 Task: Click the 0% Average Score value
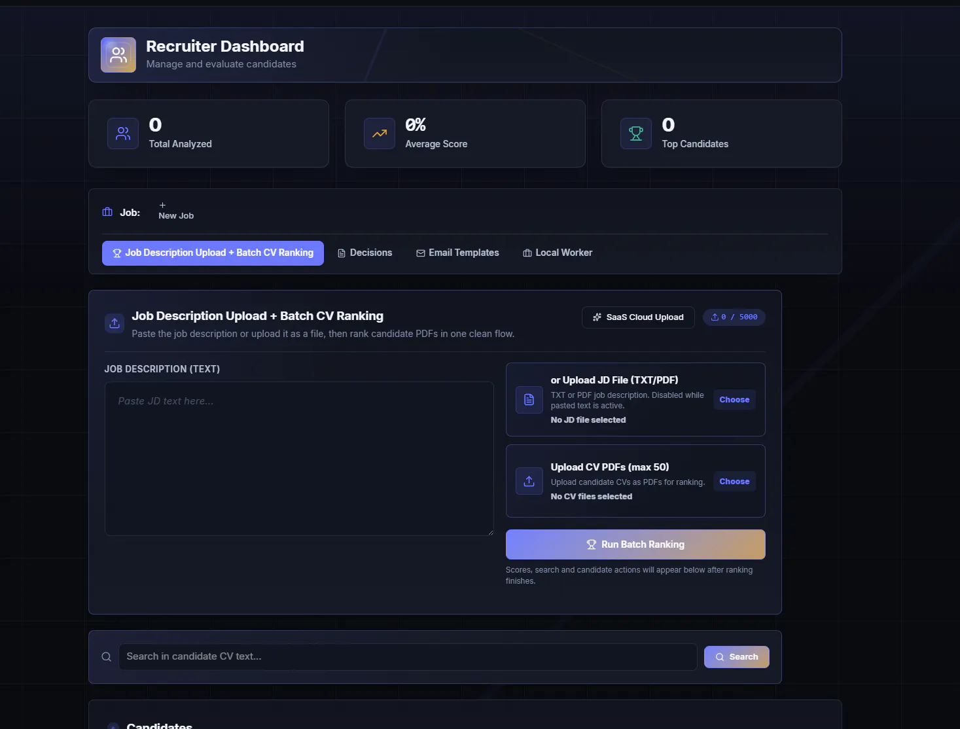416,125
